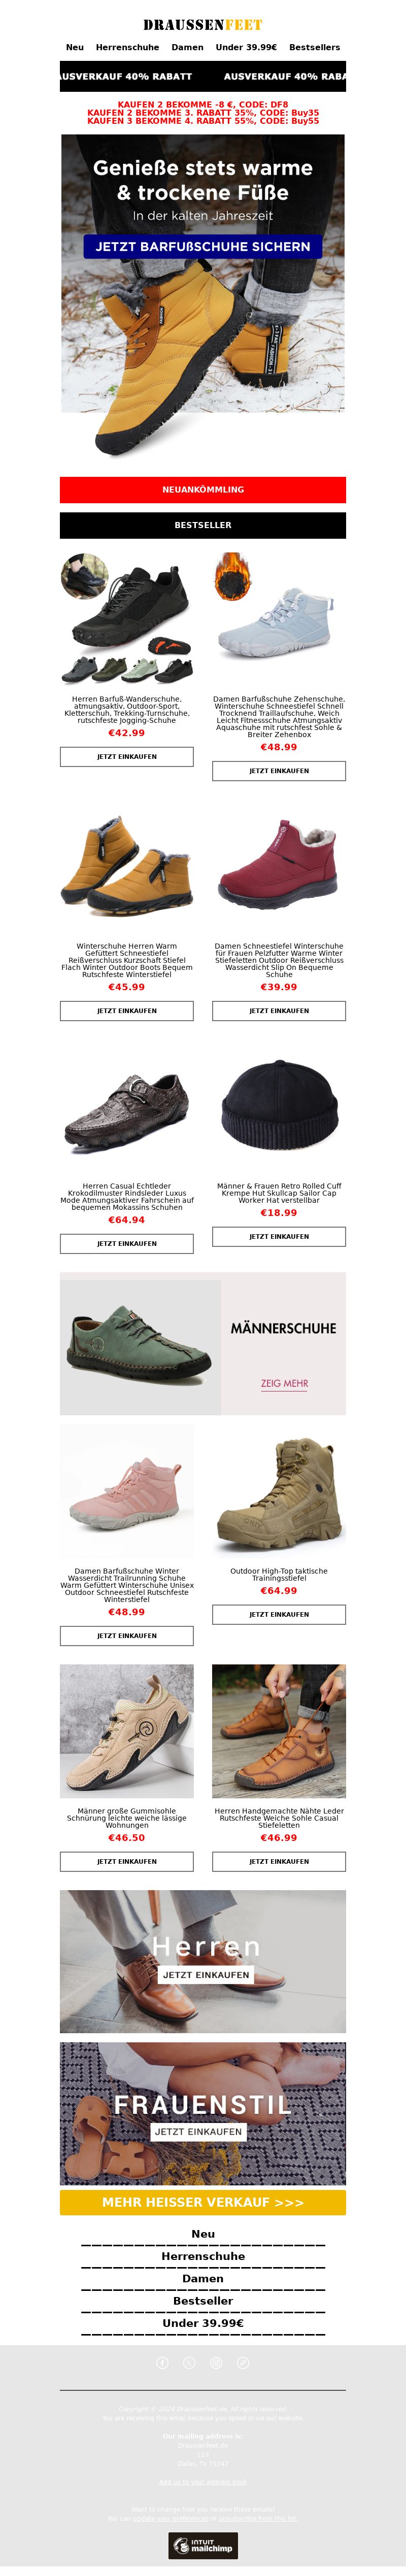Click the DRAUSSENFEET logo
The width and height of the screenshot is (406, 2576).
203,24
